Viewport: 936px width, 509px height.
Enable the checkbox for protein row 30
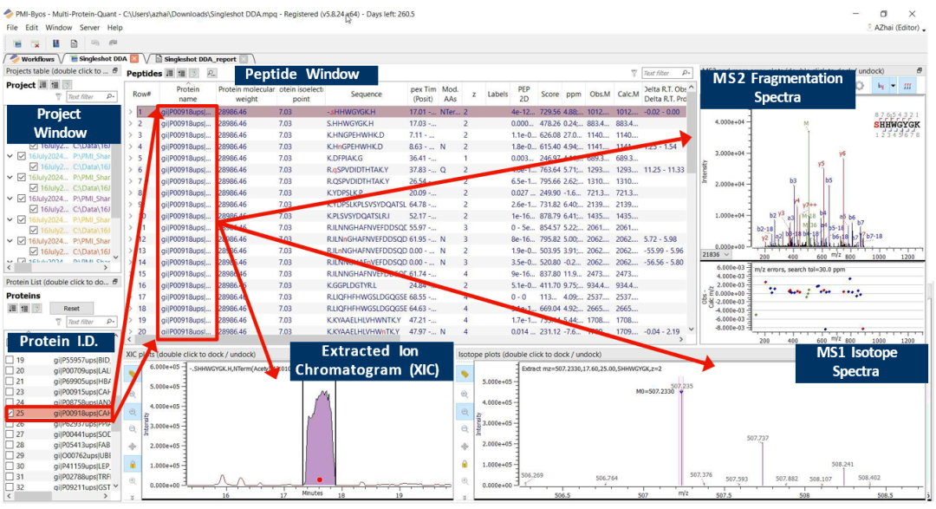(10, 466)
